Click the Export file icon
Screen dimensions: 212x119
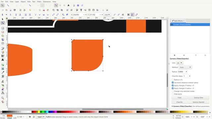click(24, 10)
